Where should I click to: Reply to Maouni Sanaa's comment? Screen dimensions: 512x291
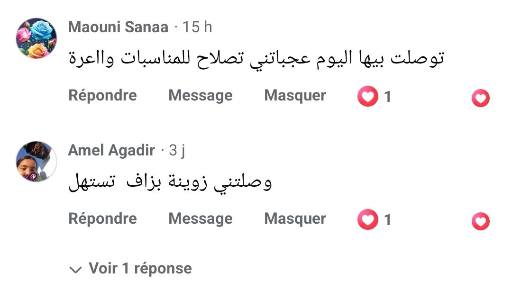point(102,96)
